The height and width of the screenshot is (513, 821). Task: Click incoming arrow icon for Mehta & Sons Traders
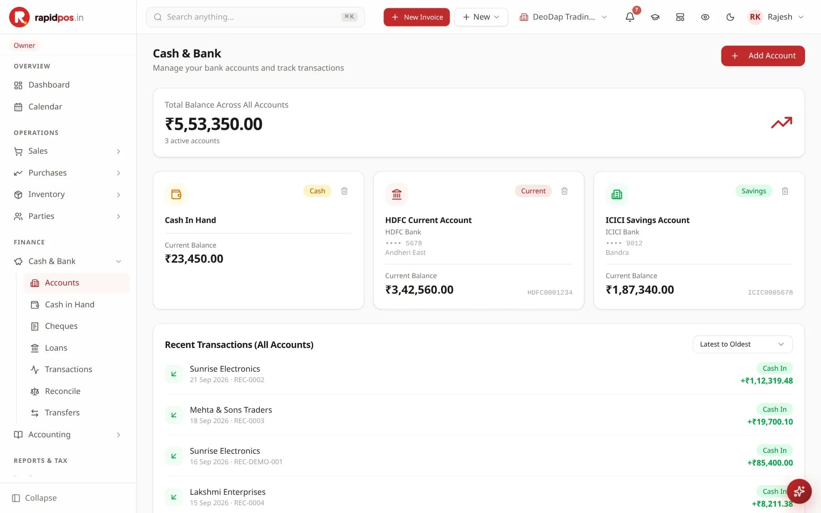point(174,415)
